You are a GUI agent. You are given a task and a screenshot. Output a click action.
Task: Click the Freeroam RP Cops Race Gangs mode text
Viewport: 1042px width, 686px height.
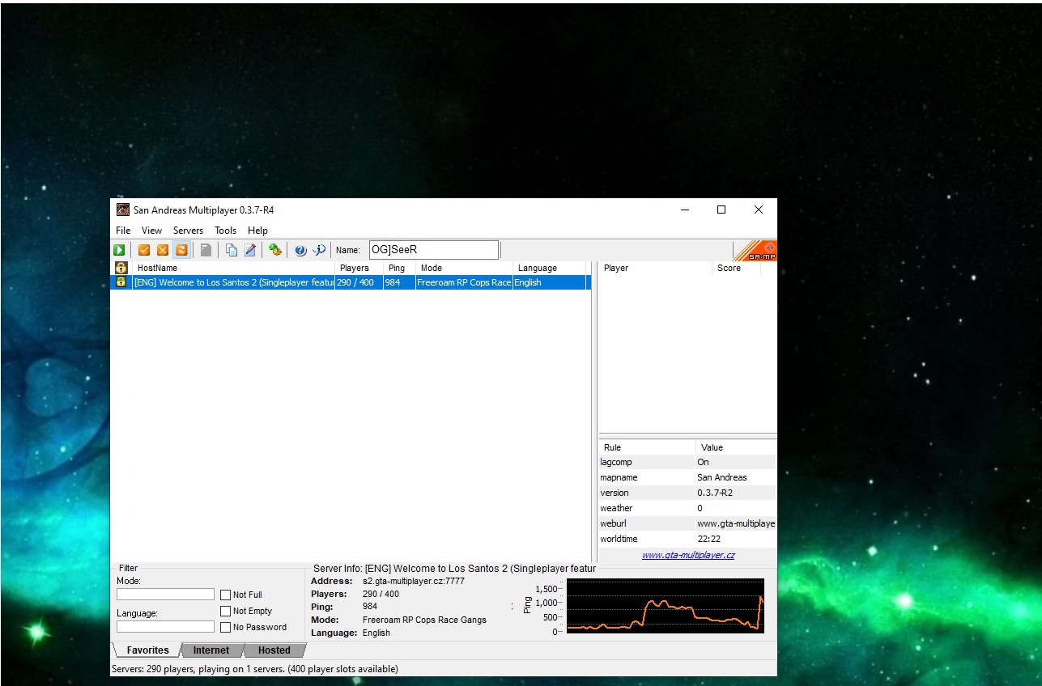[x=424, y=620]
